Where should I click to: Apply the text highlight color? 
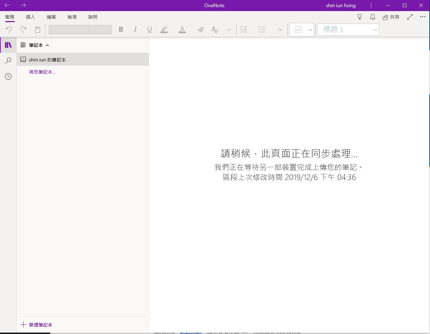[x=164, y=30]
